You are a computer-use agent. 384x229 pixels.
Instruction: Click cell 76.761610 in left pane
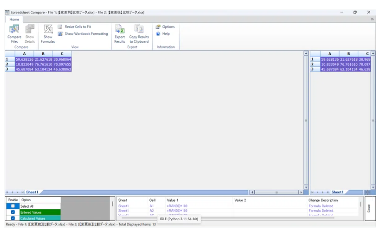pos(43,64)
